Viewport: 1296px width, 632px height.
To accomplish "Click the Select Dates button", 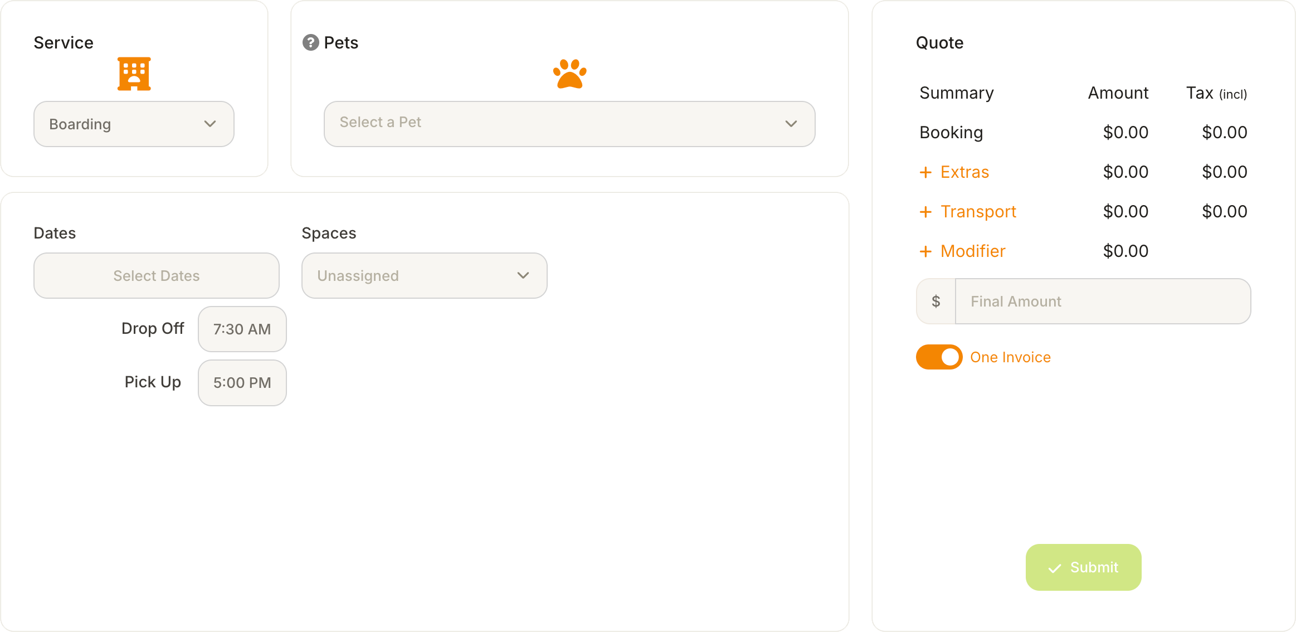I will 157,275.
